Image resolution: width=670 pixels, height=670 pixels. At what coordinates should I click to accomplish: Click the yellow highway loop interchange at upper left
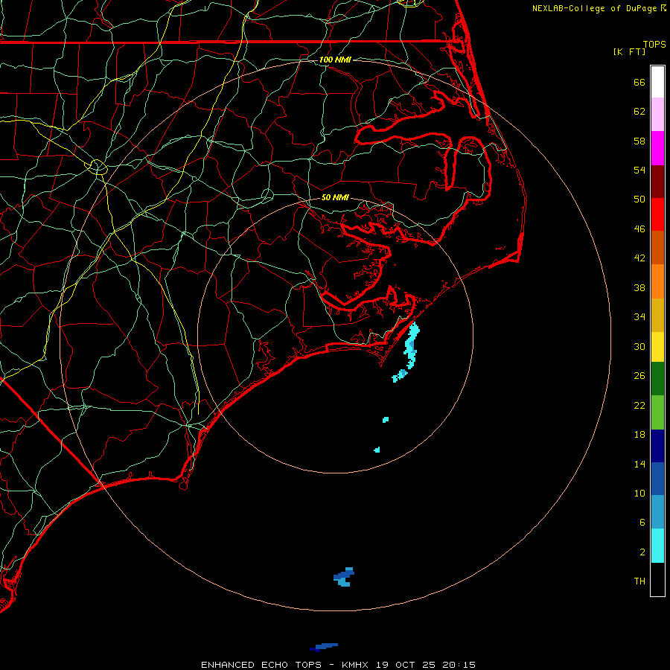[98, 167]
